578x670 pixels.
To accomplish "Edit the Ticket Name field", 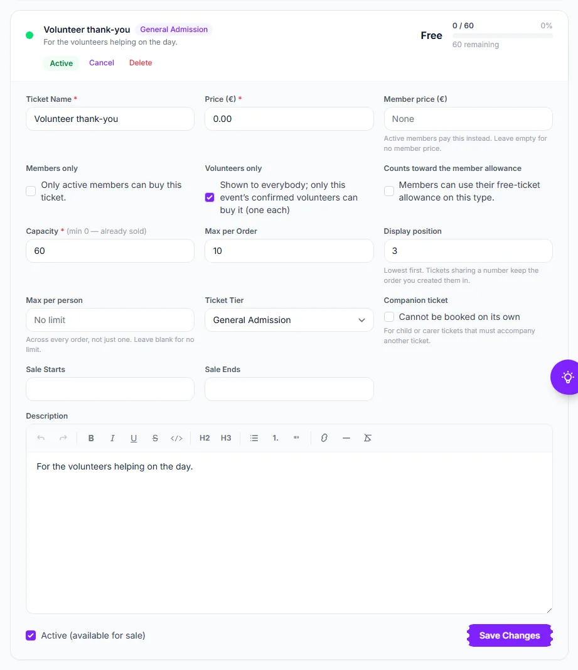I will 110,119.
